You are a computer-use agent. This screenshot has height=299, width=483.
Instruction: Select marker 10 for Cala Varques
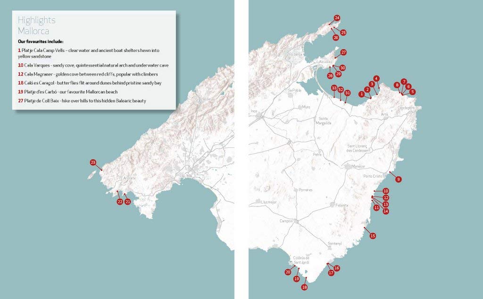(386, 191)
